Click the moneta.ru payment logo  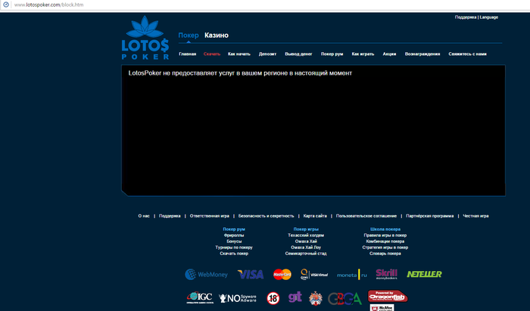tap(352, 275)
